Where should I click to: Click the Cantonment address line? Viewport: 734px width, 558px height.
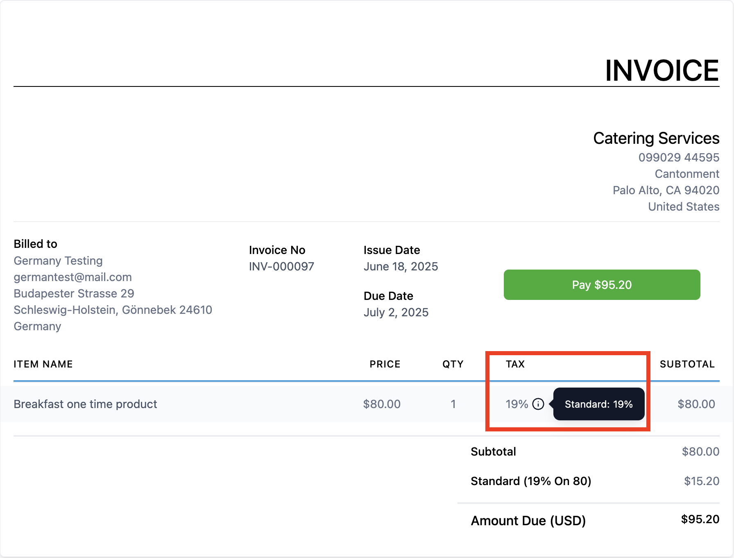pyautogui.click(x=687, y=174)
